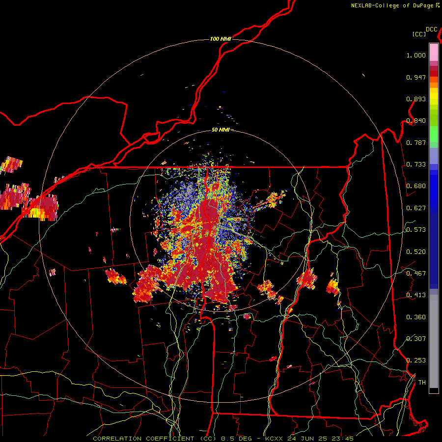The image size is (442, 442).
Task: Select the 0.573 legend value
Action: pos(416,230)
